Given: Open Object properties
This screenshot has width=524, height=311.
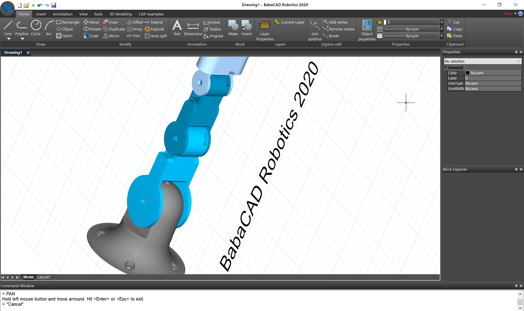Looking at the screenshot, I should point(367,31).
